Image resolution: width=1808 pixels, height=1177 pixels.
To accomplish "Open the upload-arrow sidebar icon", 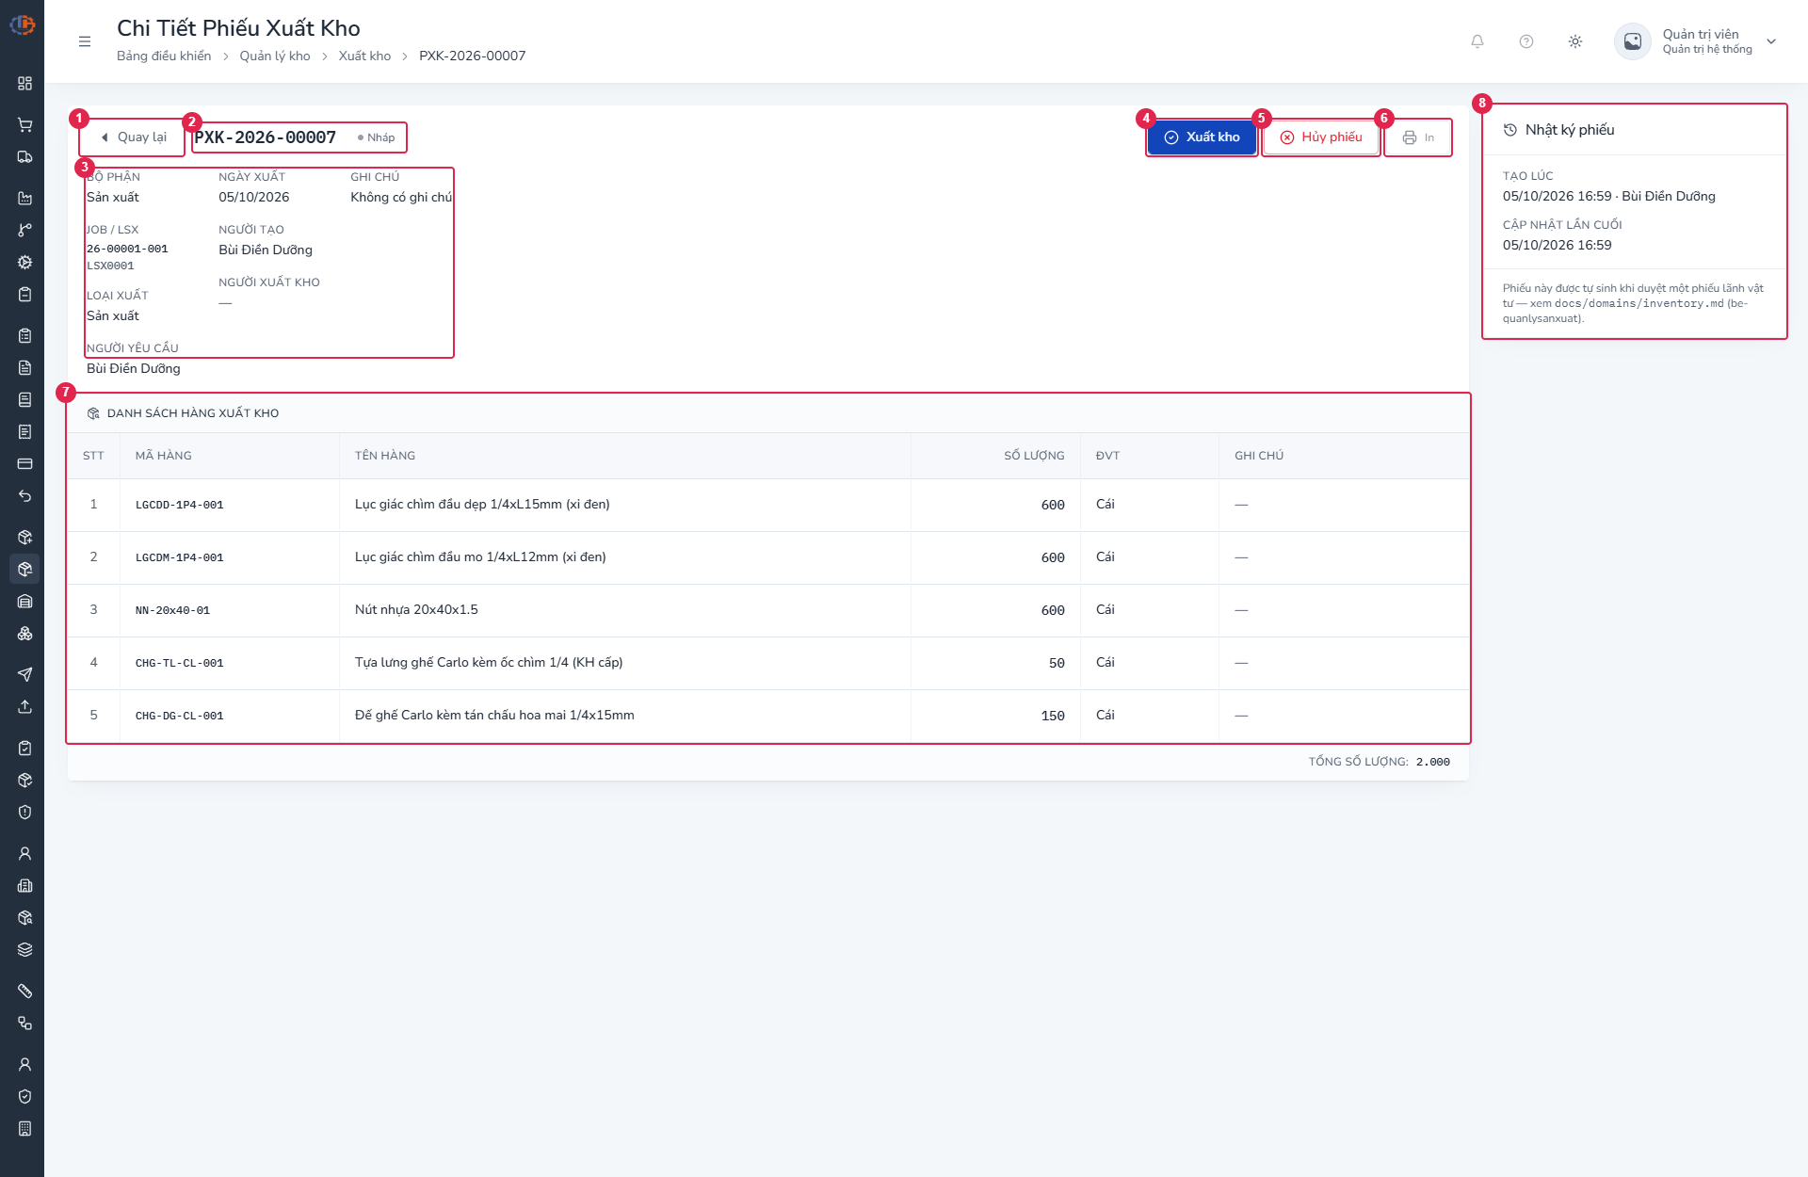I will 25,707.
